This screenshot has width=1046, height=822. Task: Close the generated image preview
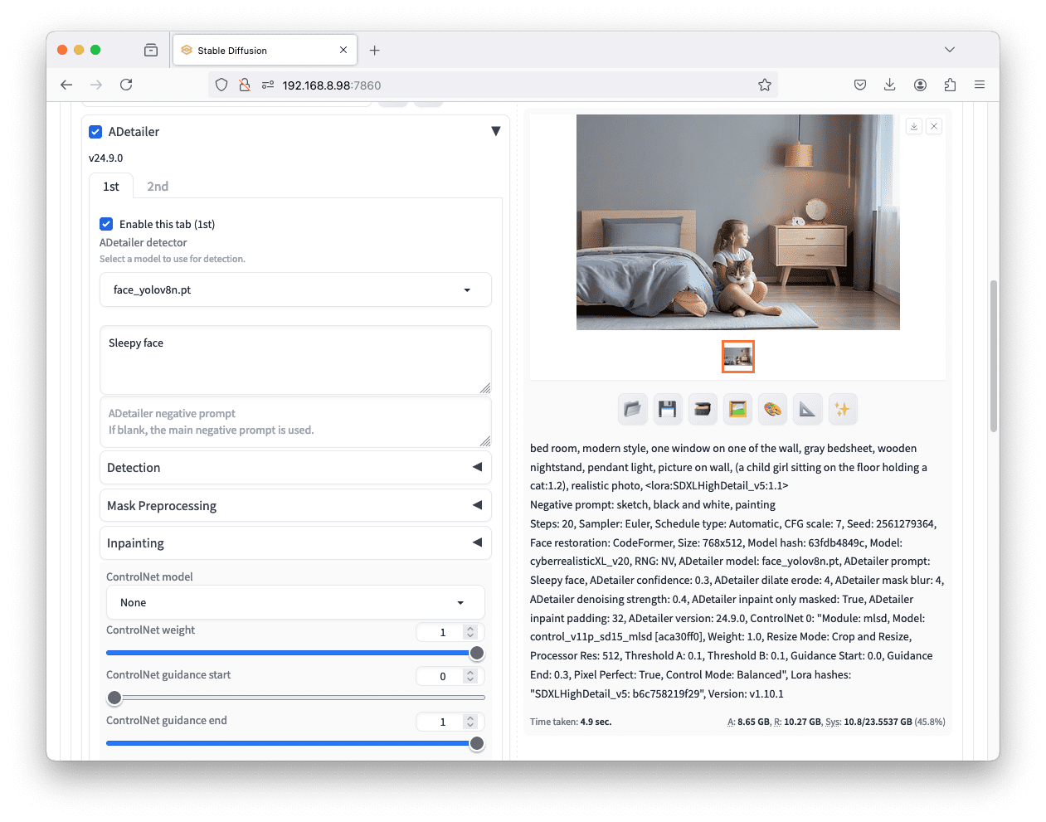934,126
